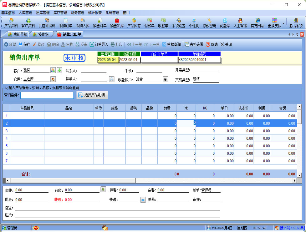
Task: Click the 销售订单 toolbar icon
Action: (x=100, y=23)
